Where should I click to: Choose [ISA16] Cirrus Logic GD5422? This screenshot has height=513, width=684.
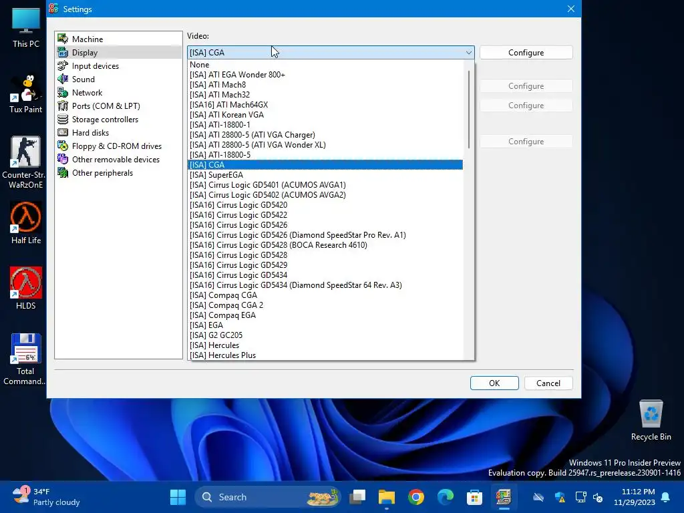(x=325, y=215)
